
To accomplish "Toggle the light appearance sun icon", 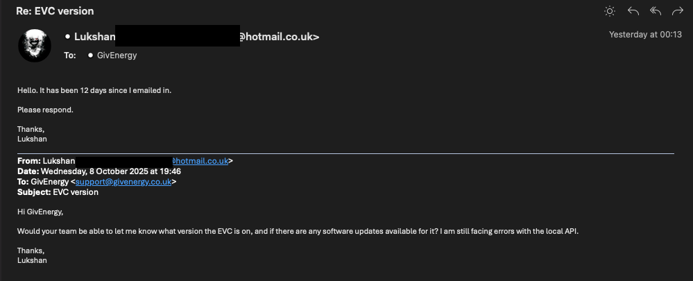I will coord(610,11).
